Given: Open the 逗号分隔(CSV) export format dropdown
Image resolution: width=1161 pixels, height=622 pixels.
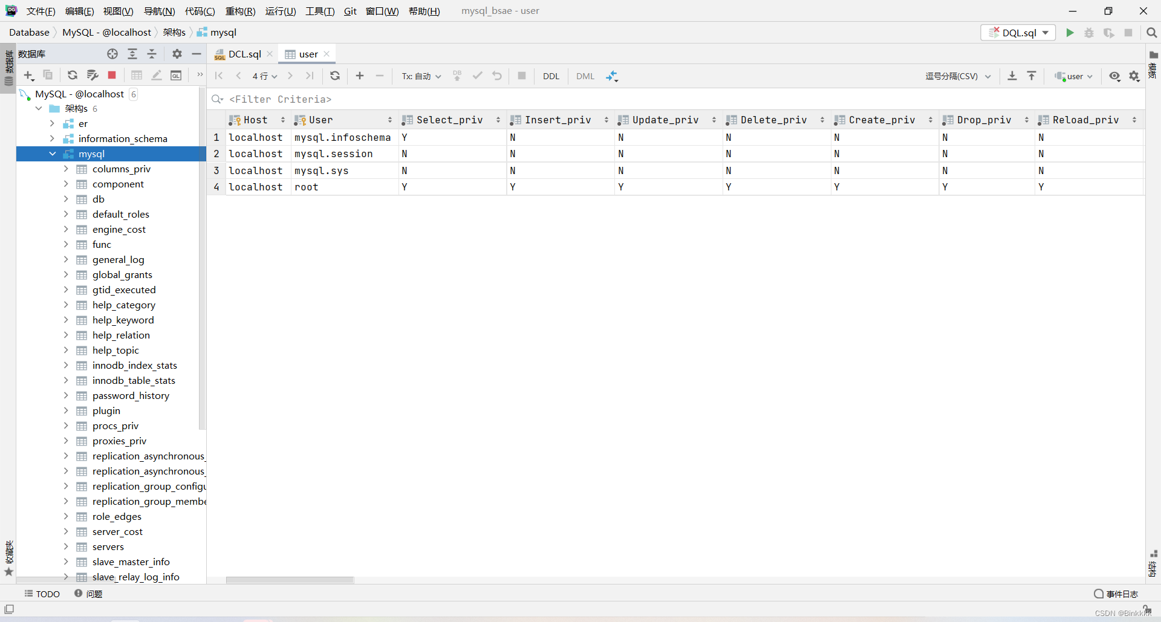Looking at the screenshot, I should point(958,76).
